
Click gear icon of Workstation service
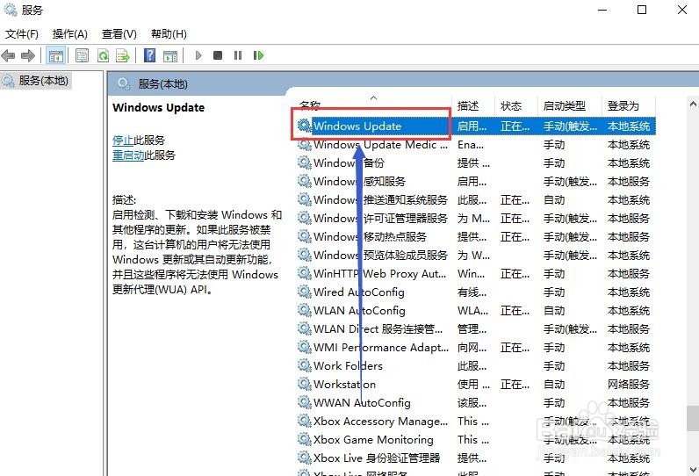[x=305, y=384]
